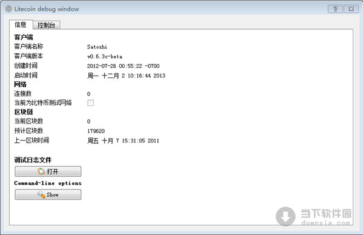Click the help question mark button
The image size is (363, 235).
click(x=335, y=9)
